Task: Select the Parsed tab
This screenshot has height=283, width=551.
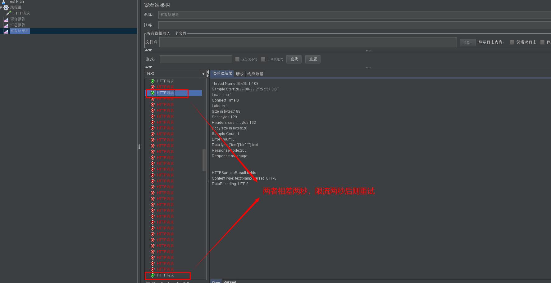Action: 230,282
